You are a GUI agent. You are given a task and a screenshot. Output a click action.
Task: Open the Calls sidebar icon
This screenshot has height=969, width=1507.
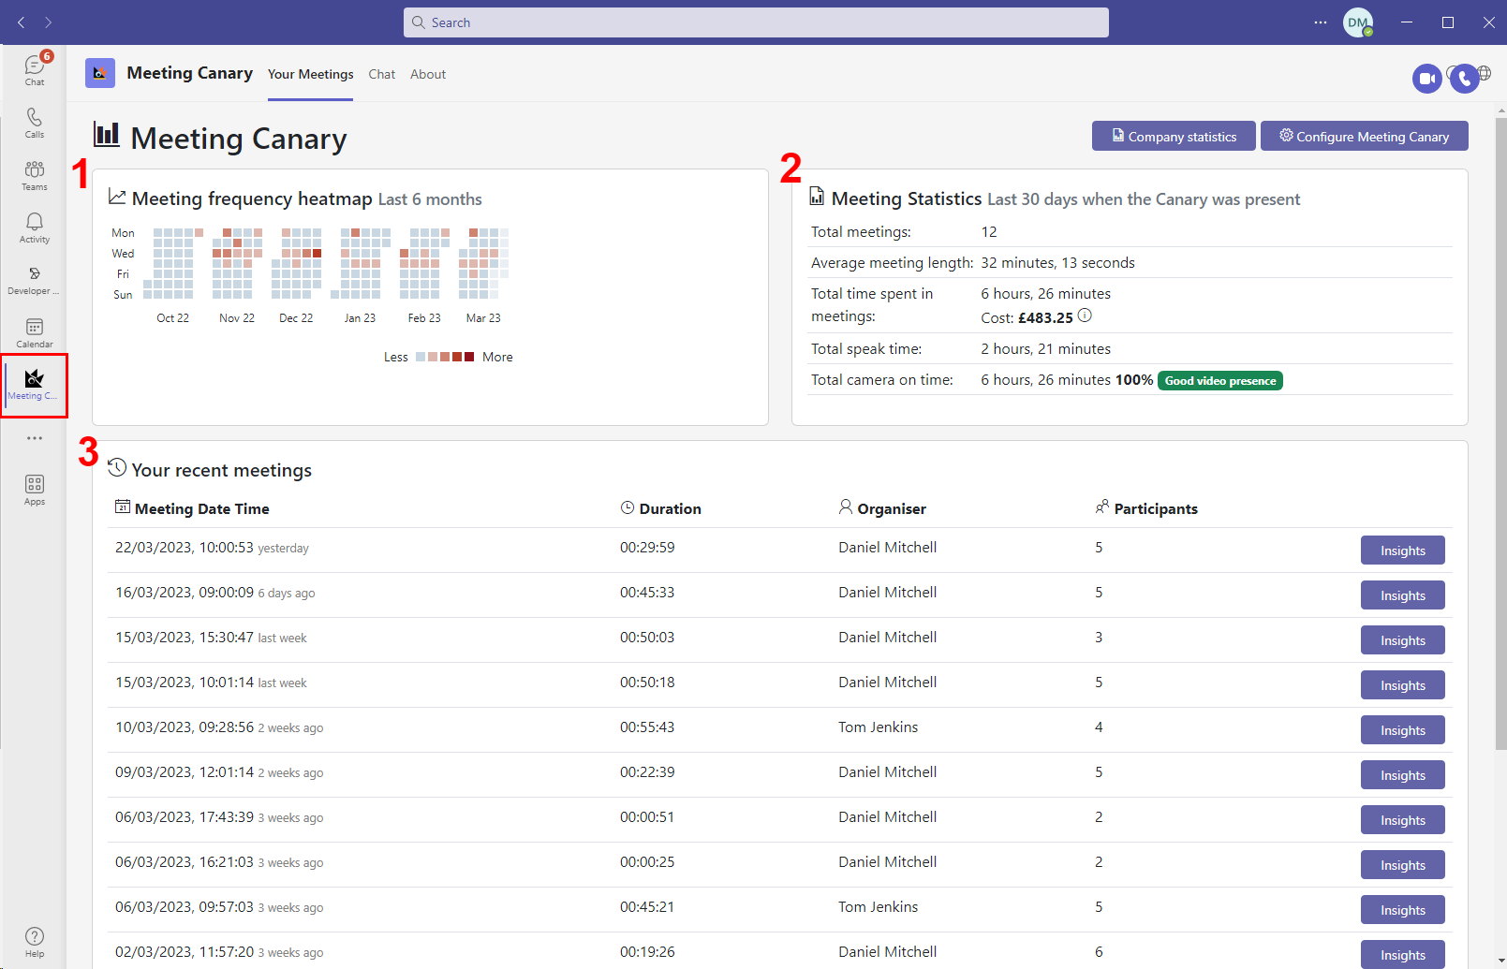35,122
